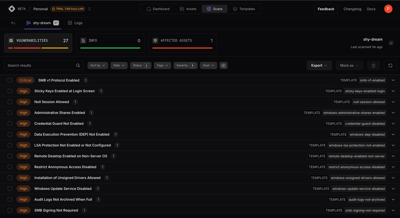Click inside the Search results field
Image resolution: width=400 pixels, height=218 pixels.
(40, 65)
